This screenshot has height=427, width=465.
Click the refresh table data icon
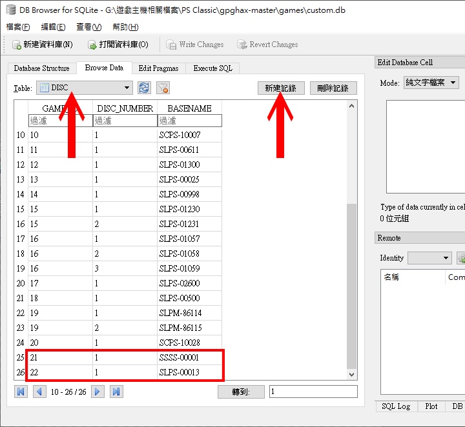click(x=144, y=88)
